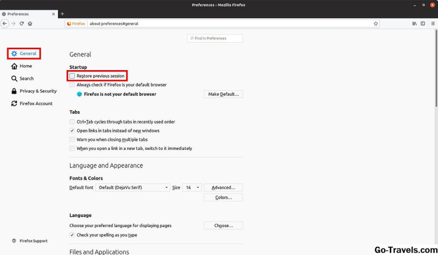Enable Ctrl+Tab cycles through tabs option
438x255 pixels.
(x=72, y=122)
